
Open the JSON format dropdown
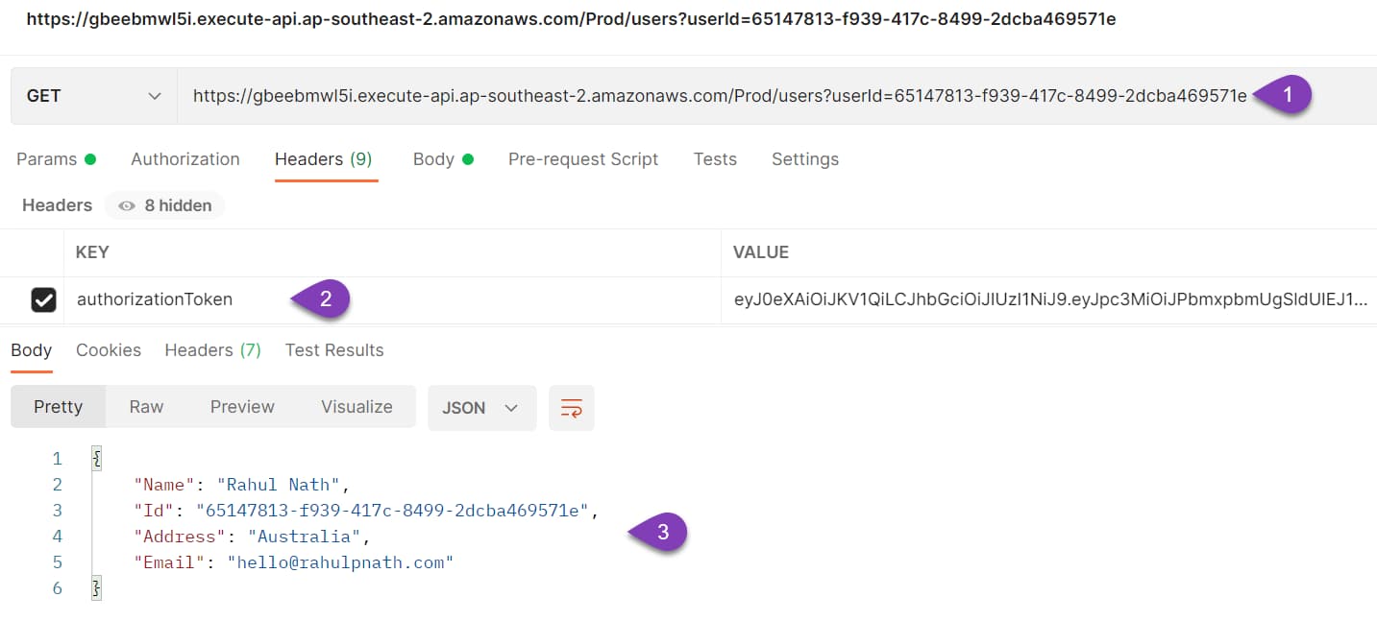tap(481, 407)
